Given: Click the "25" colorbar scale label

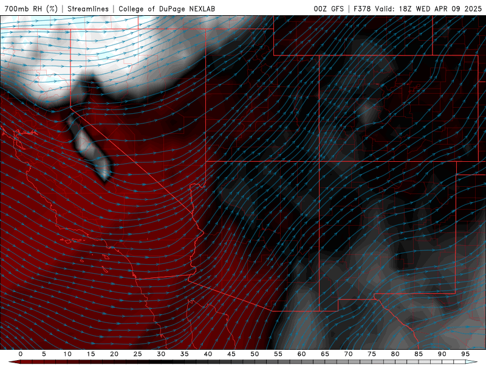Looking at the screenshot, I should point(138,354).
